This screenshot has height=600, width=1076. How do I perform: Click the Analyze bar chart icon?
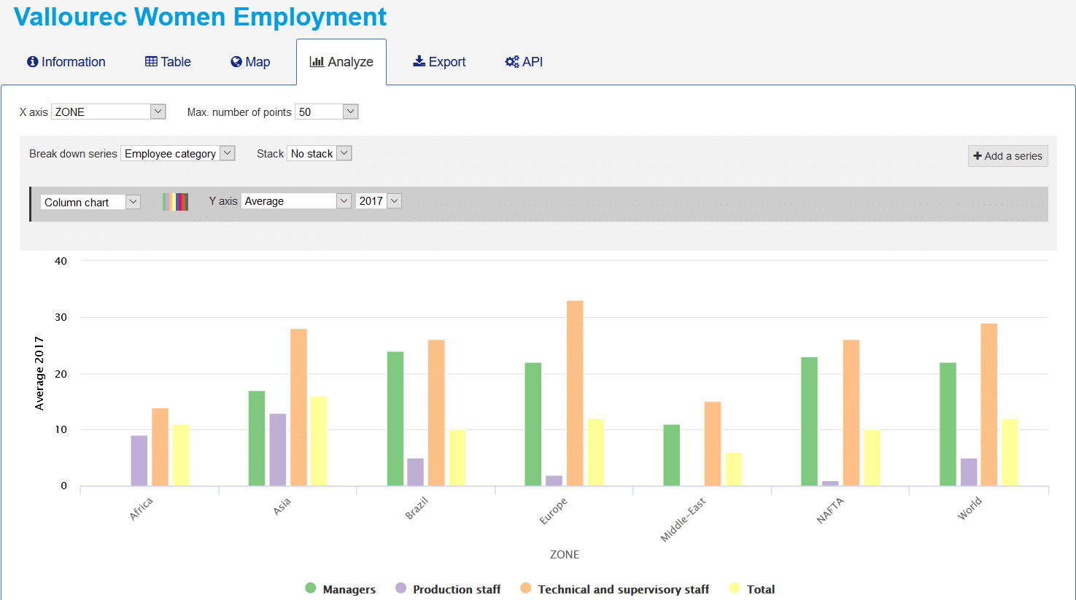pos(317,62)
